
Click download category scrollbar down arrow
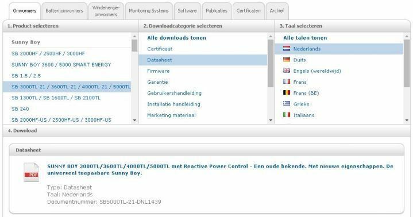[x=271, y=121]
